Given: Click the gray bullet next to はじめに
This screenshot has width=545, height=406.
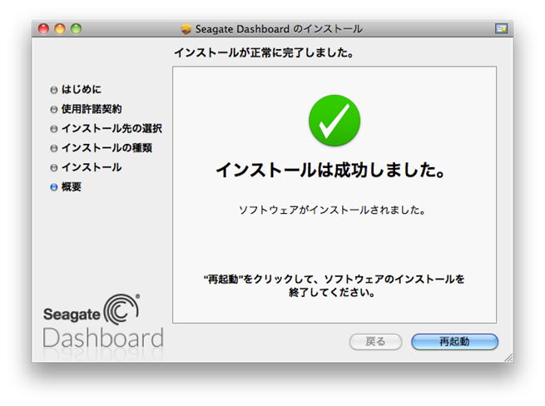Looking at the screenshot, I should coord(53,90).
